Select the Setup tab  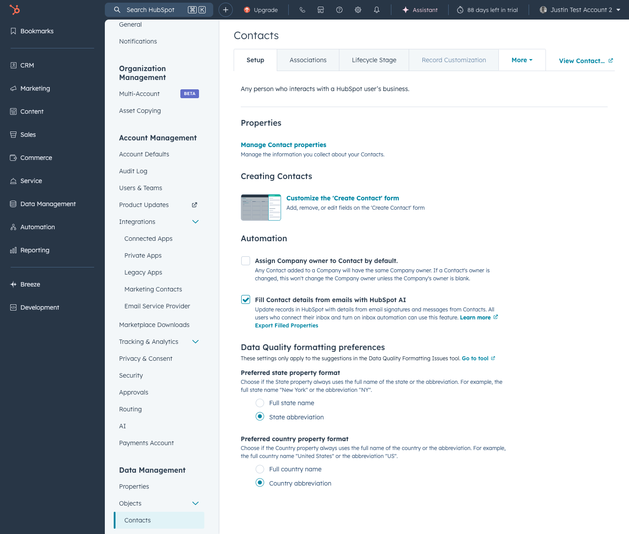[x=255, y=60]
